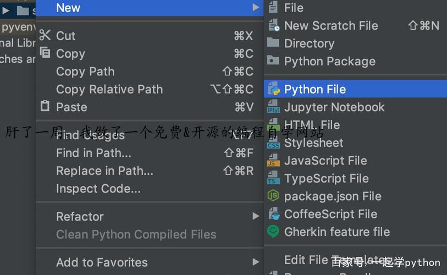Screen dimensions: 447x275
Task: Choose Inspect Code menu entry
Action: [x=98, y=189]
